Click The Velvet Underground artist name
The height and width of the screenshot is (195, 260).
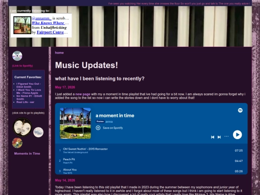(x=75, y=152)
